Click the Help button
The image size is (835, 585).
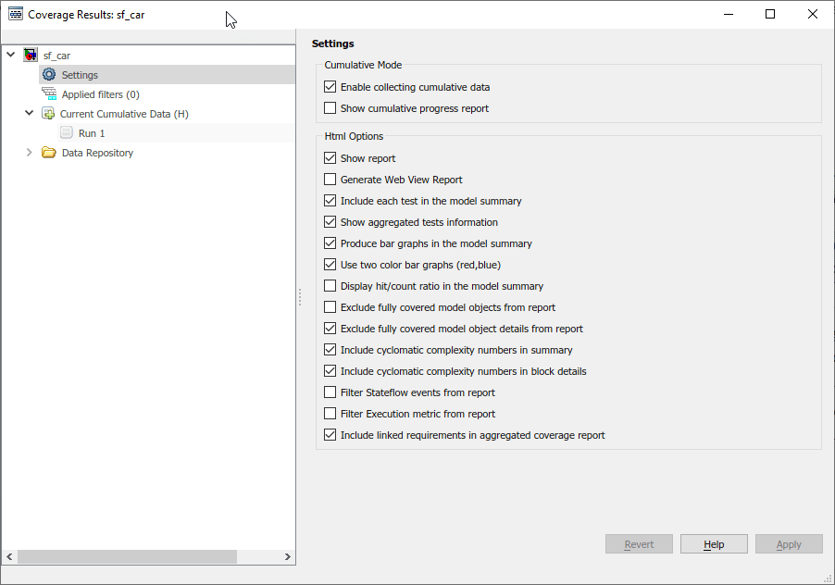click(714, 543)
